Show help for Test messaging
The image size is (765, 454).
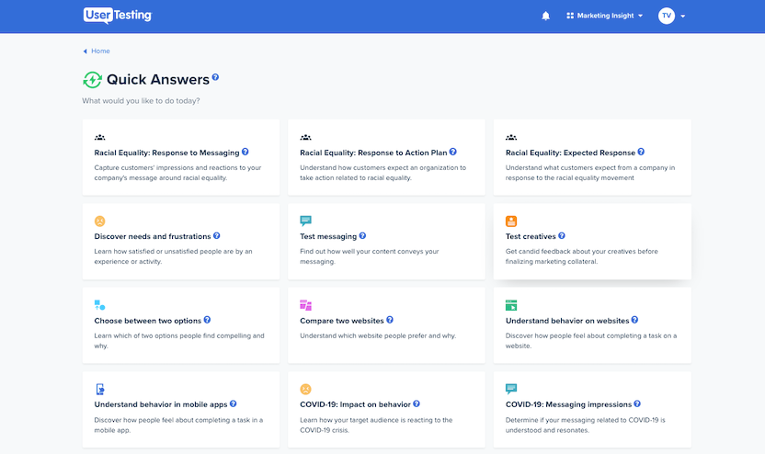click(362, 235)
